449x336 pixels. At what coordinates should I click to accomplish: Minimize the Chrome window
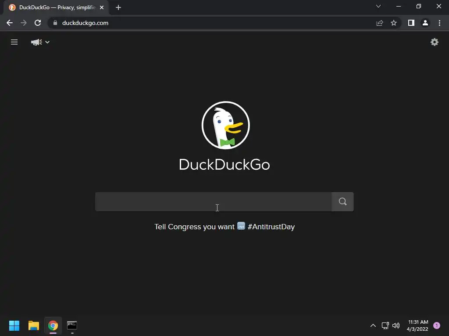399,6
